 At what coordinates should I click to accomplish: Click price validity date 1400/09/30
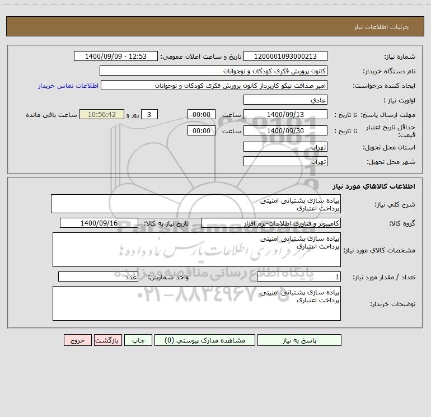285,130
